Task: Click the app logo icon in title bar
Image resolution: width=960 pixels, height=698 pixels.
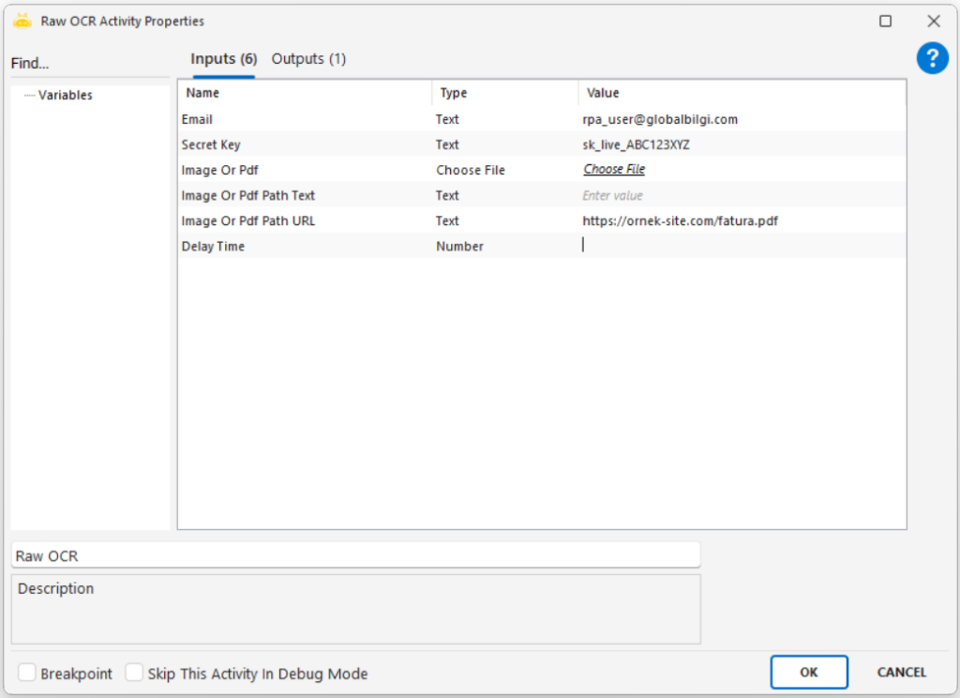Action: (22, 21)
